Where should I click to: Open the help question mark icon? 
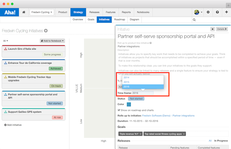click(217, 12)
